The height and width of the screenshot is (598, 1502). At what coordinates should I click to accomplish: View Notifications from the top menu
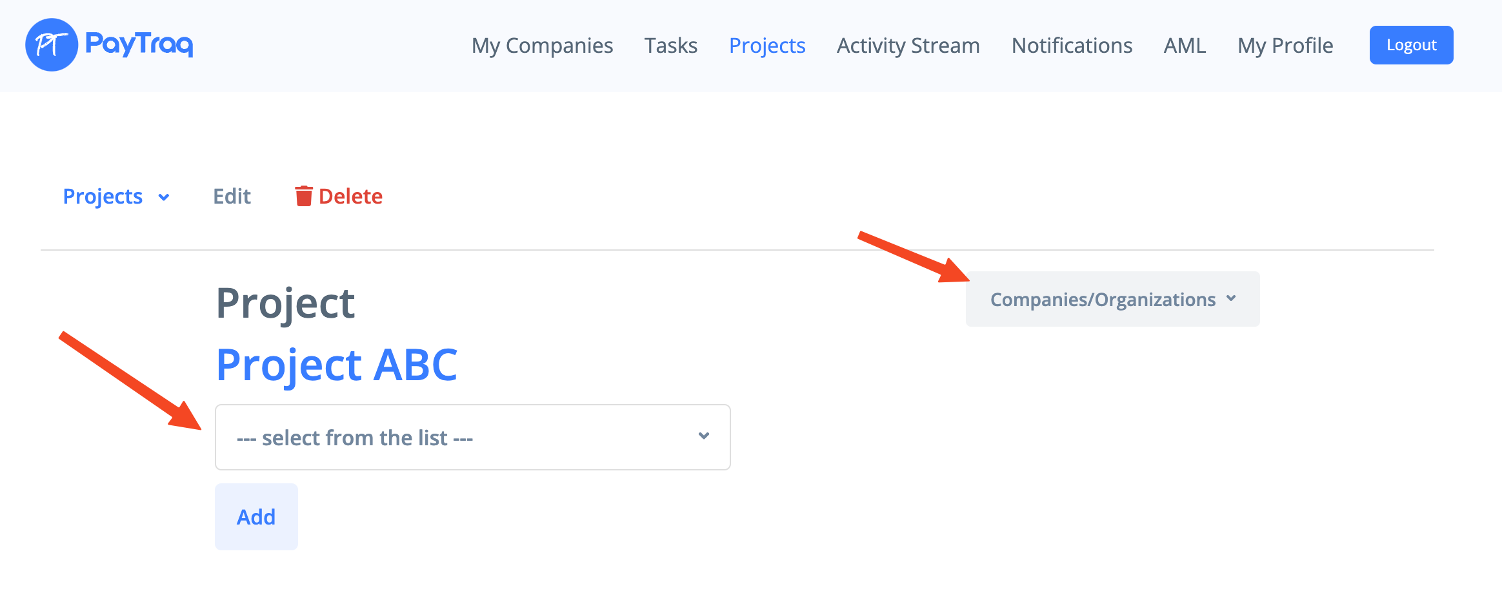point(1072,46)
